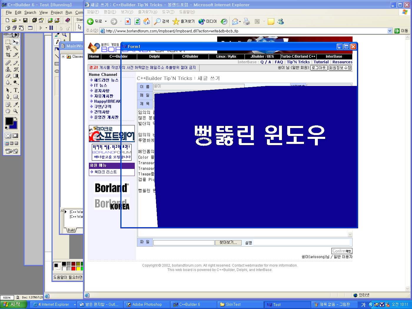Click the 찾아보기... browse button
The image size is (412, 309).
tap(228, 242)
